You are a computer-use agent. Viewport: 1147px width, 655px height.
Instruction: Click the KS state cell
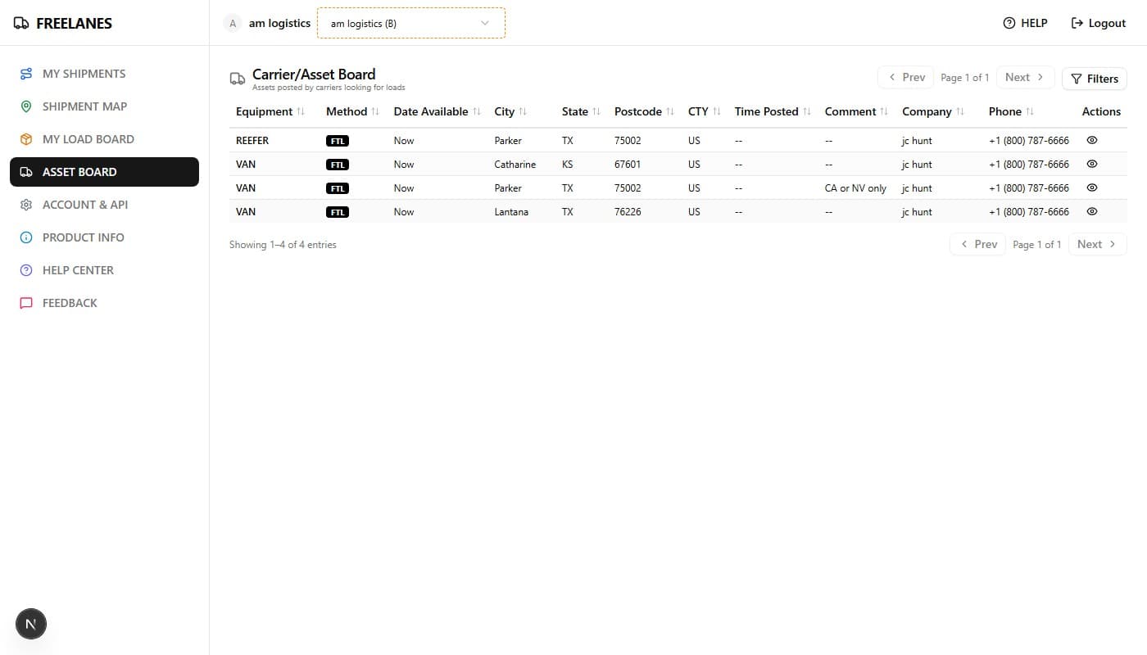point(568,165)
